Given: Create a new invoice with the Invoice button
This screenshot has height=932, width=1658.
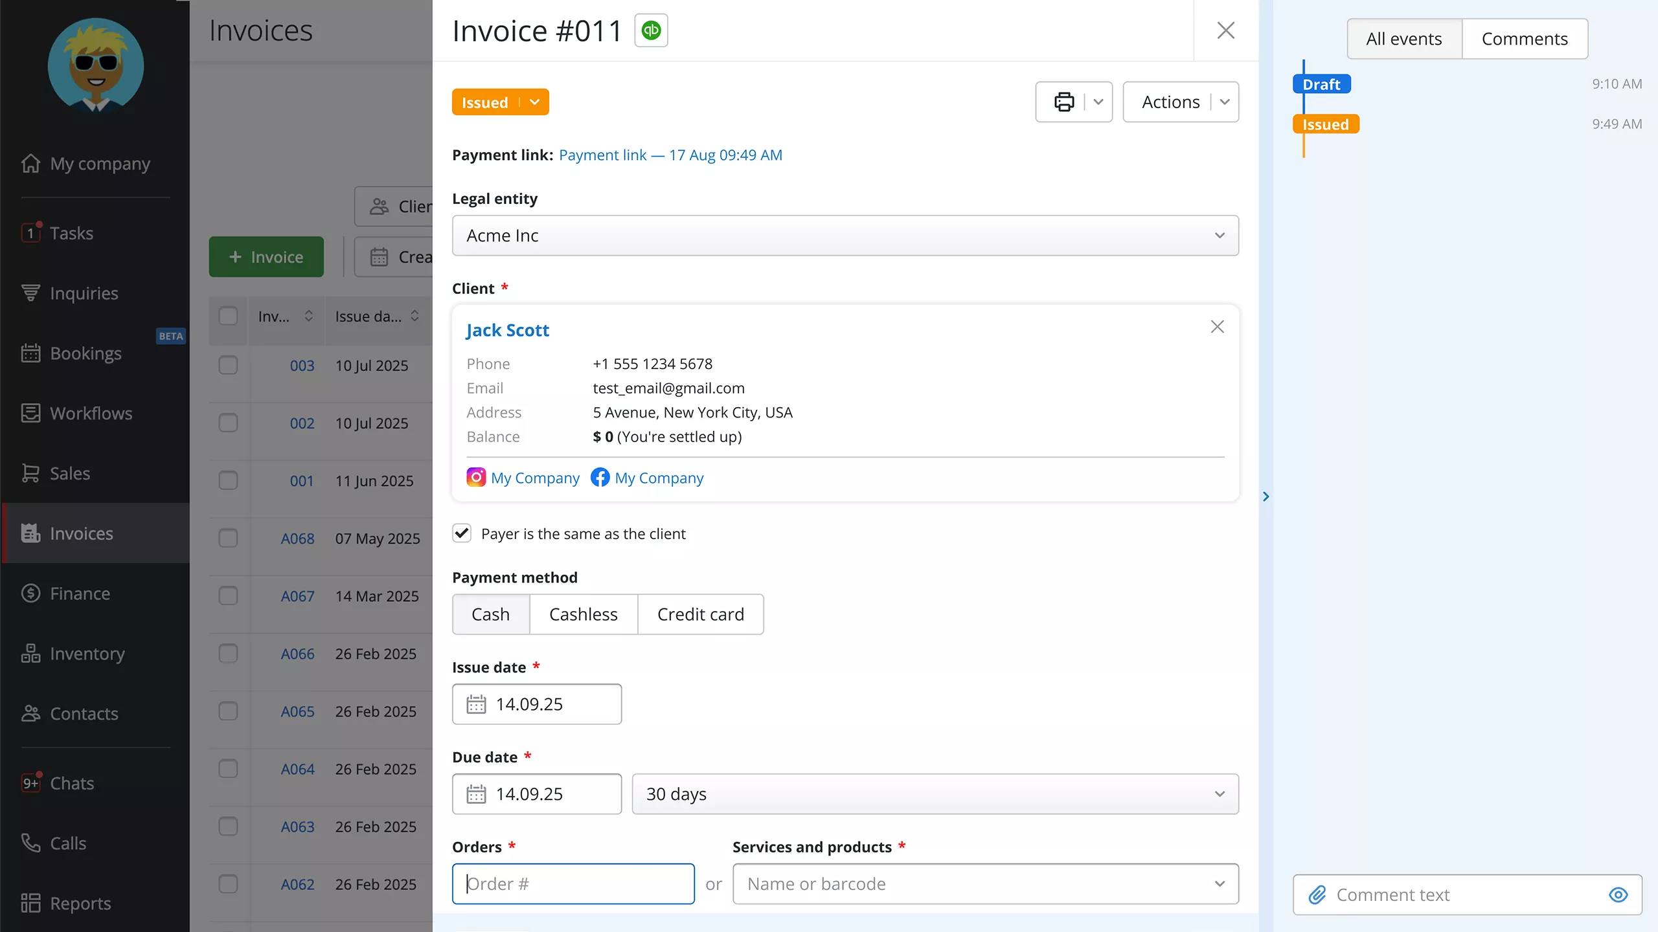Looking at the screenshot, I should tap(266, 256).
